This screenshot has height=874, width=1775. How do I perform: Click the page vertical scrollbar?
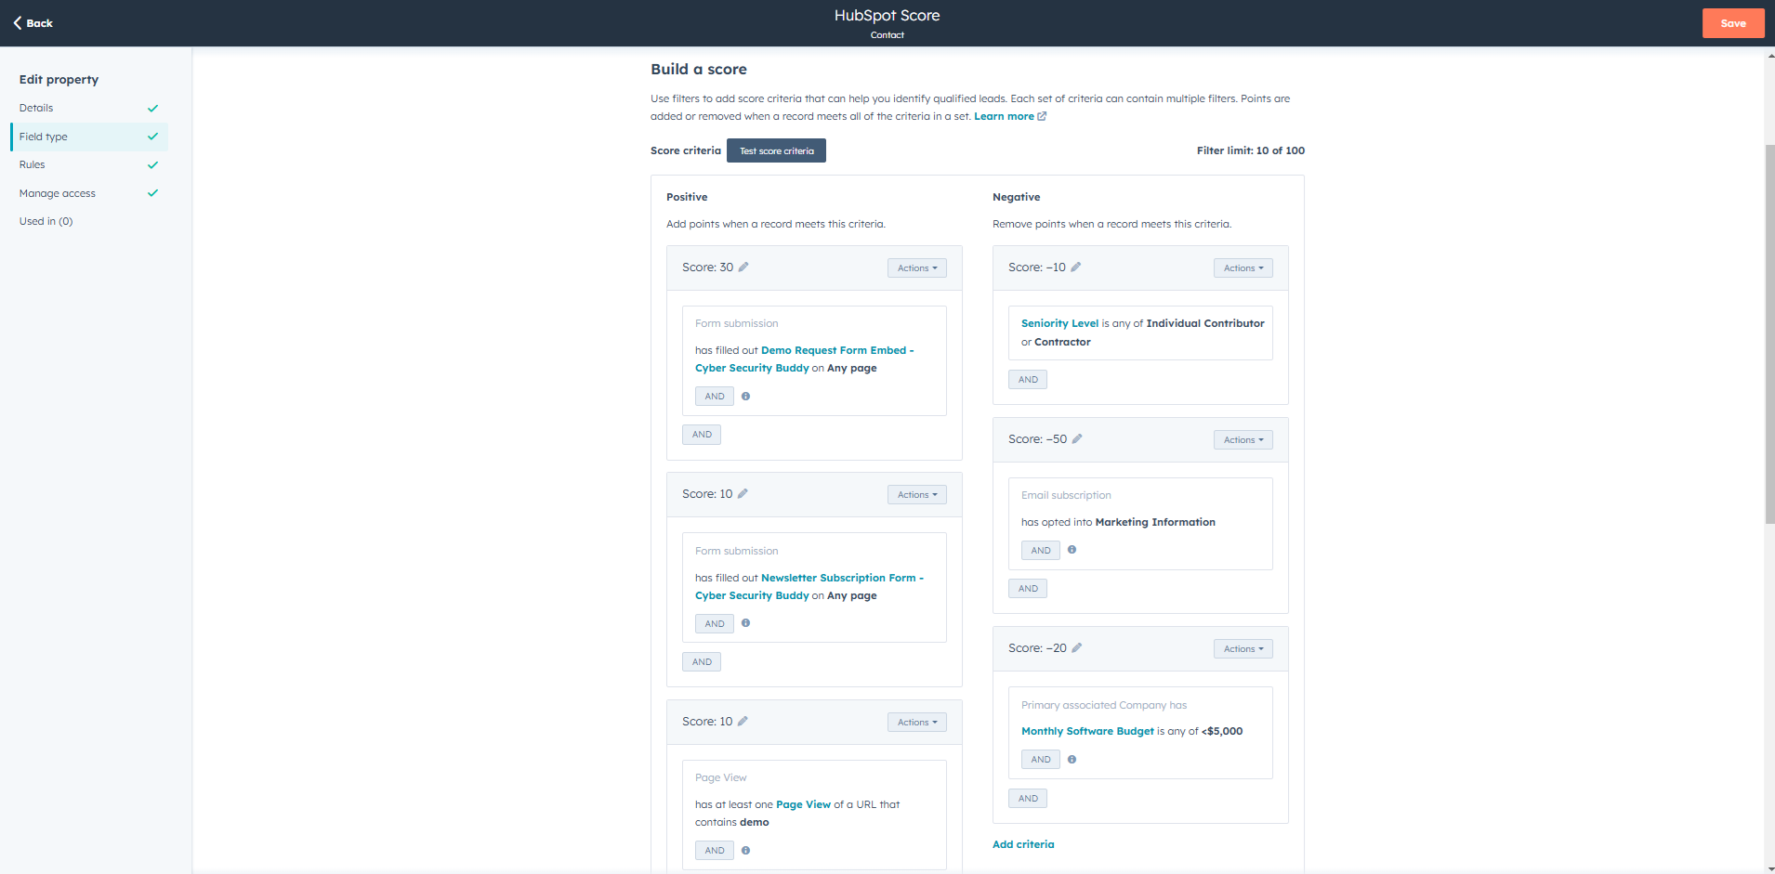tap(1769, 334)
